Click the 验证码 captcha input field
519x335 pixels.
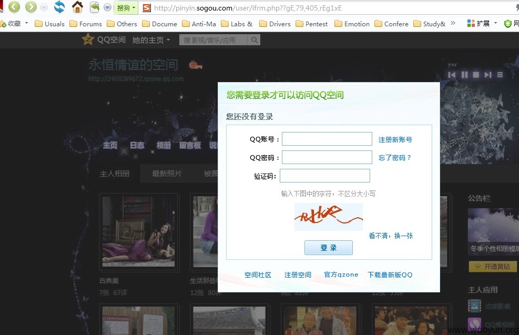click(325, 176)
